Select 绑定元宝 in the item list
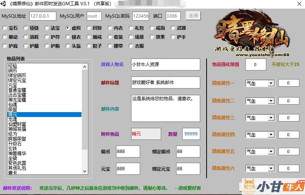Viewport: 305px width, 195px height. [17, 81]
